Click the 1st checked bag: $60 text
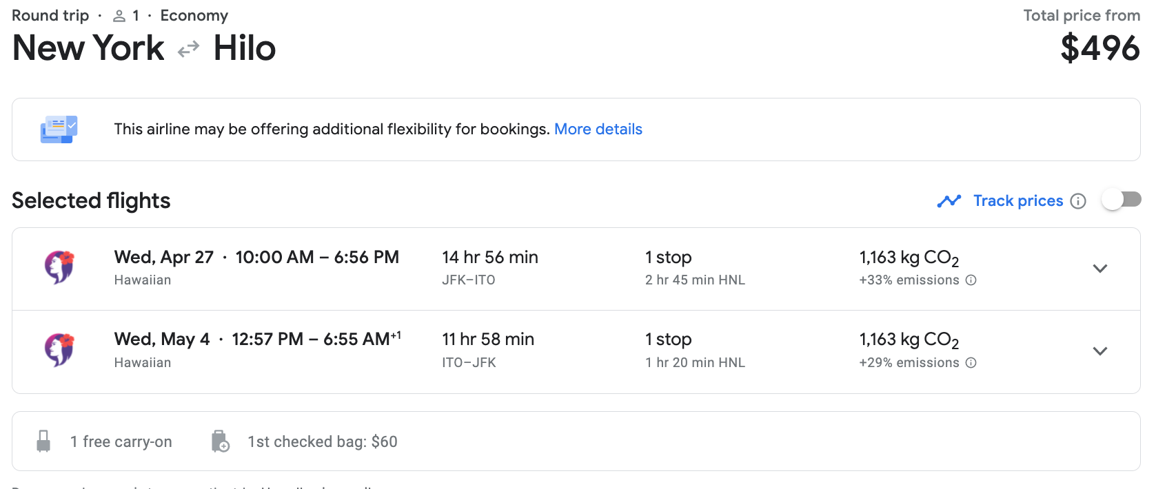This screenshot has height=489, width=1176. tap(322, 442)
